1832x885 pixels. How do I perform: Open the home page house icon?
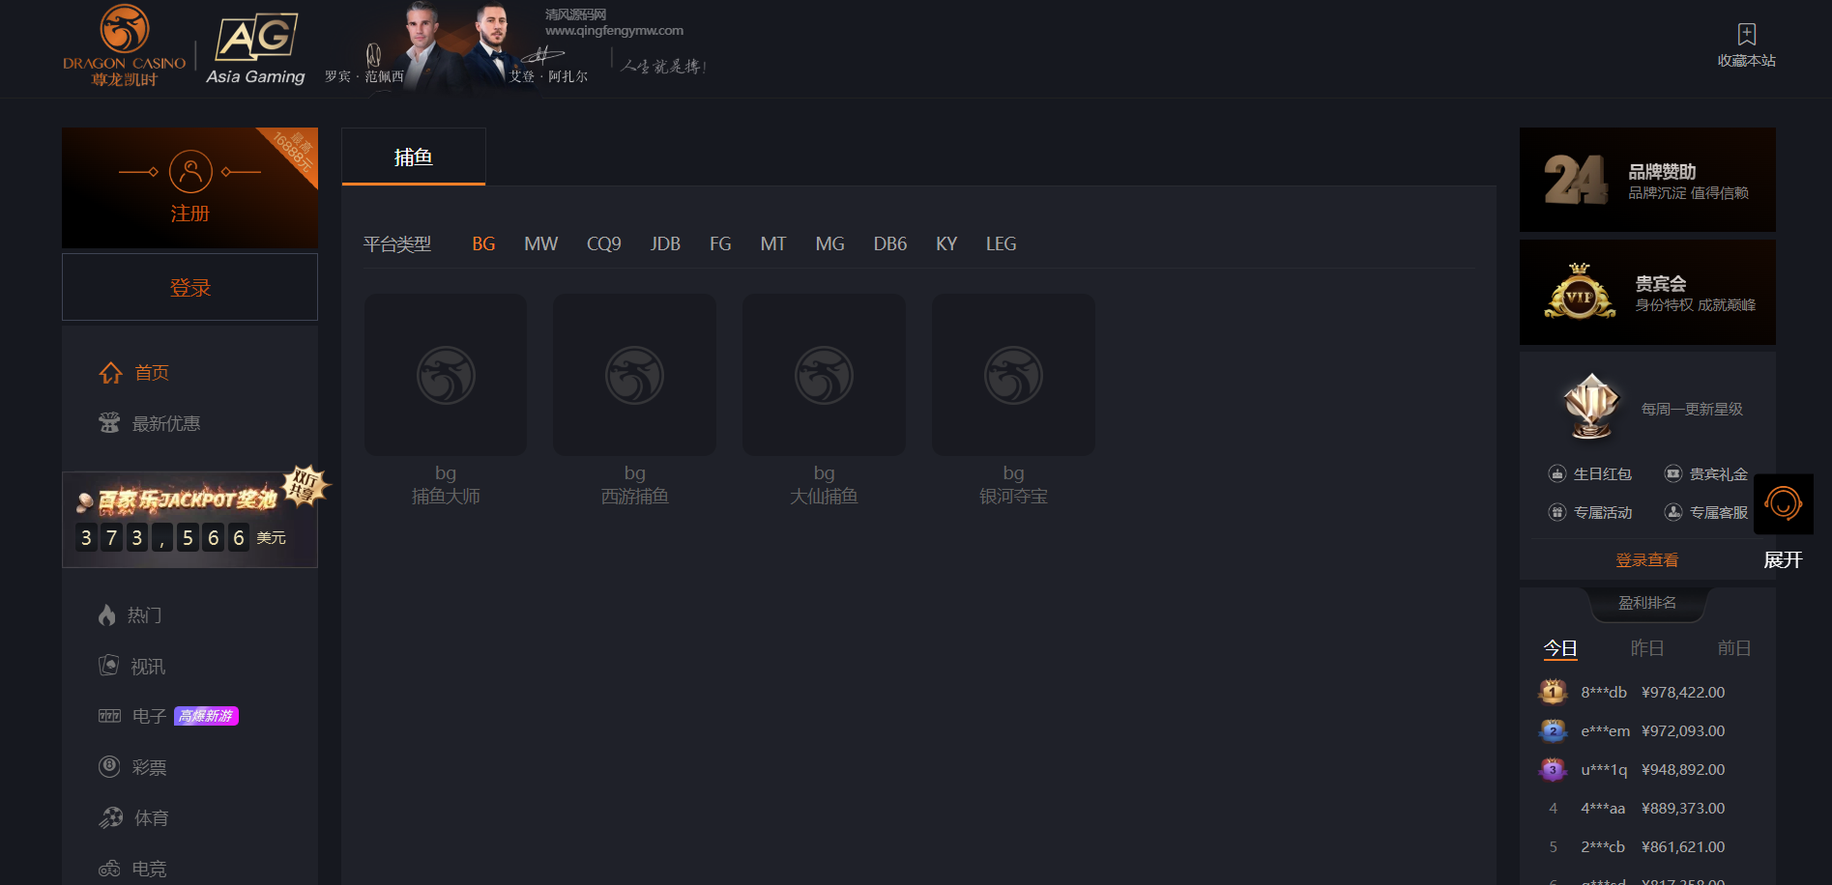(x=111, y=373)
